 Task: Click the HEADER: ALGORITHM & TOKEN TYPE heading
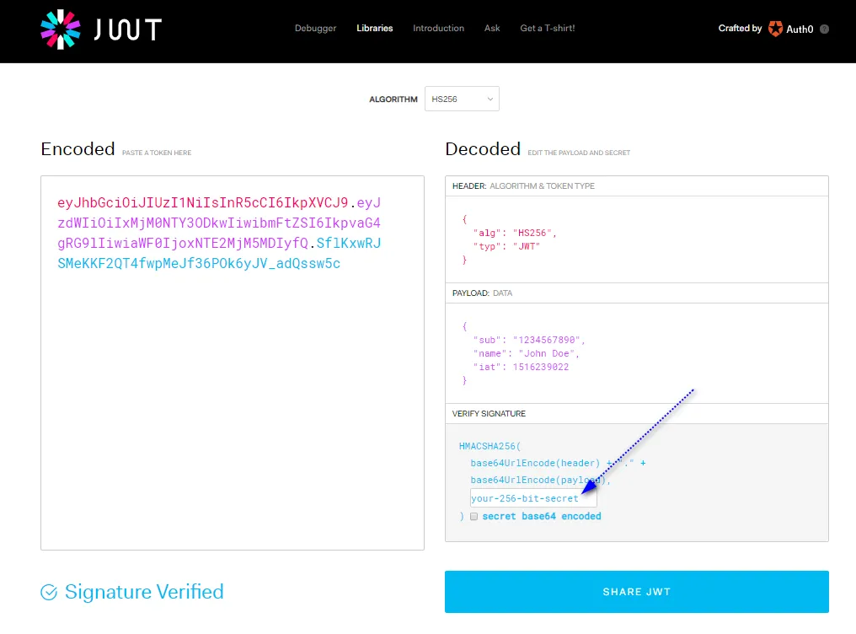click(x=523, y=186)
